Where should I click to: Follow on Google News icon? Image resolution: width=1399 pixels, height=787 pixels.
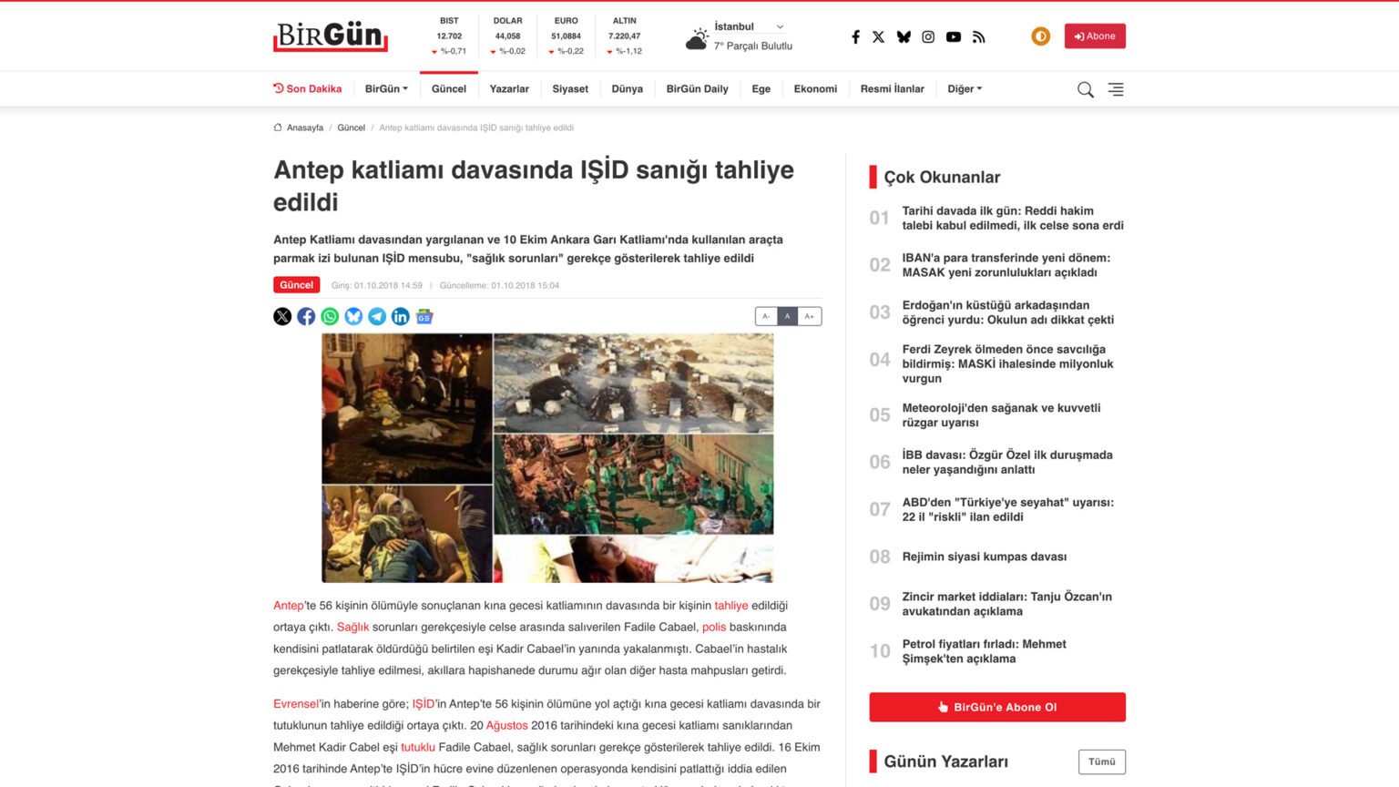click(x=424, y=316)
